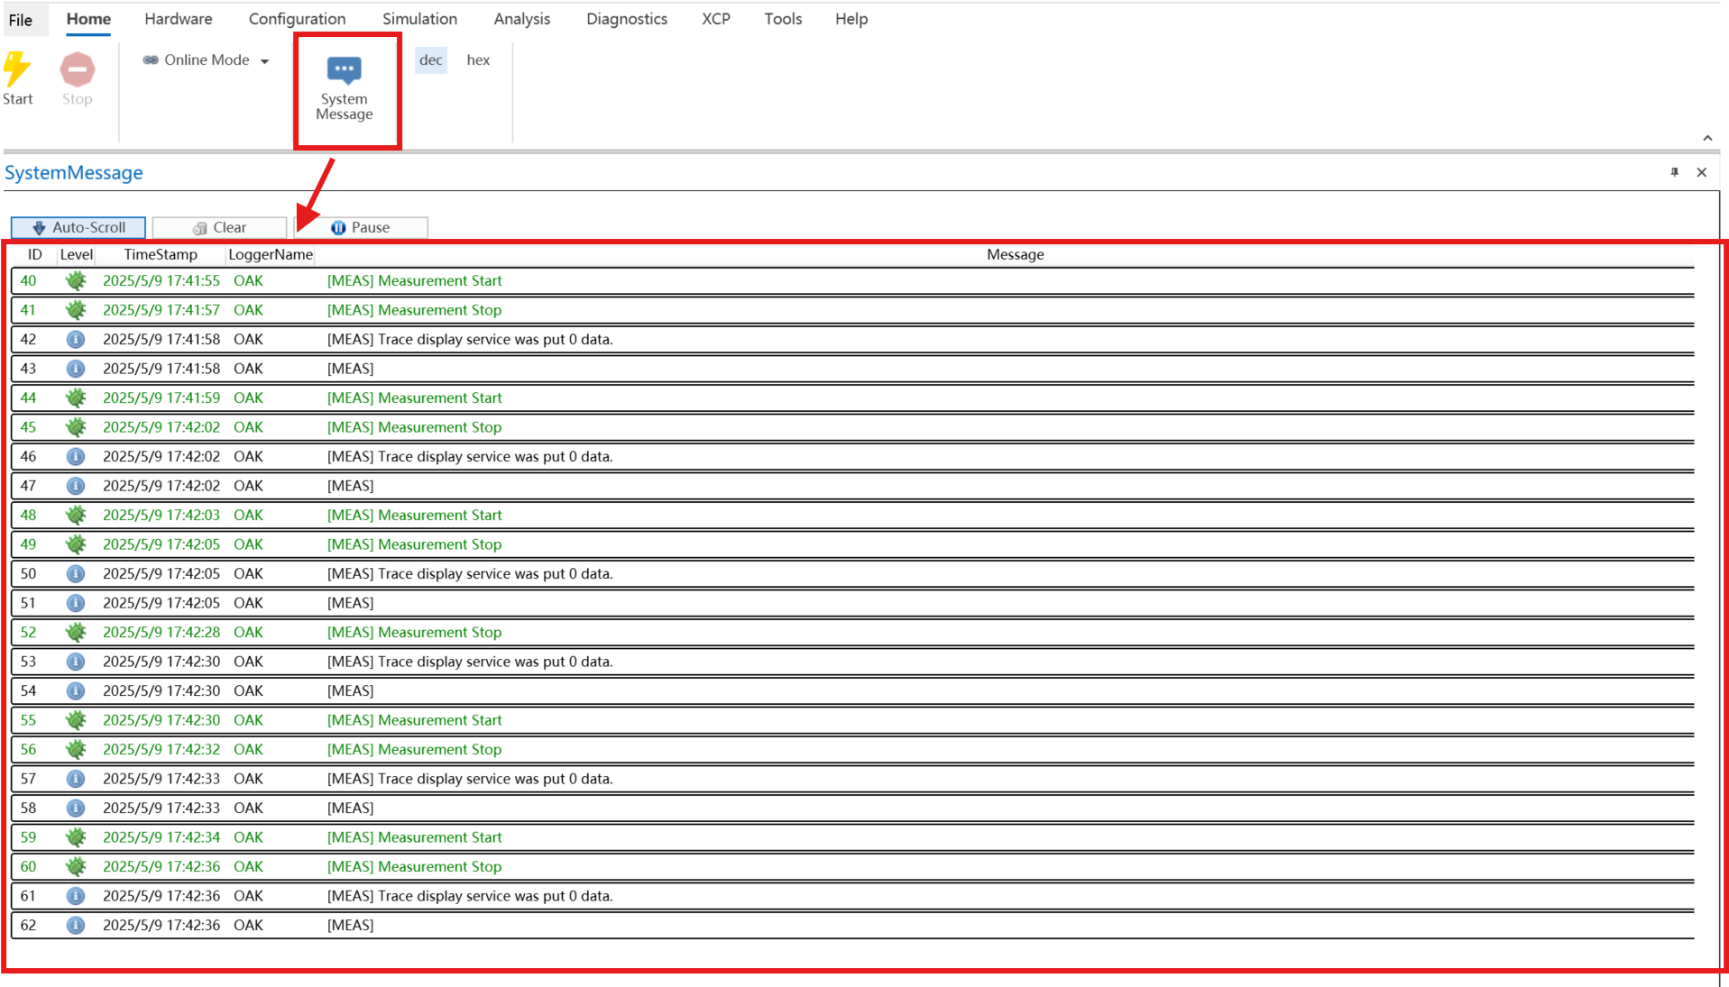Click the debug level icon on row 60
Viewport: 1729px width, 987px height.
tap(76, 866)
